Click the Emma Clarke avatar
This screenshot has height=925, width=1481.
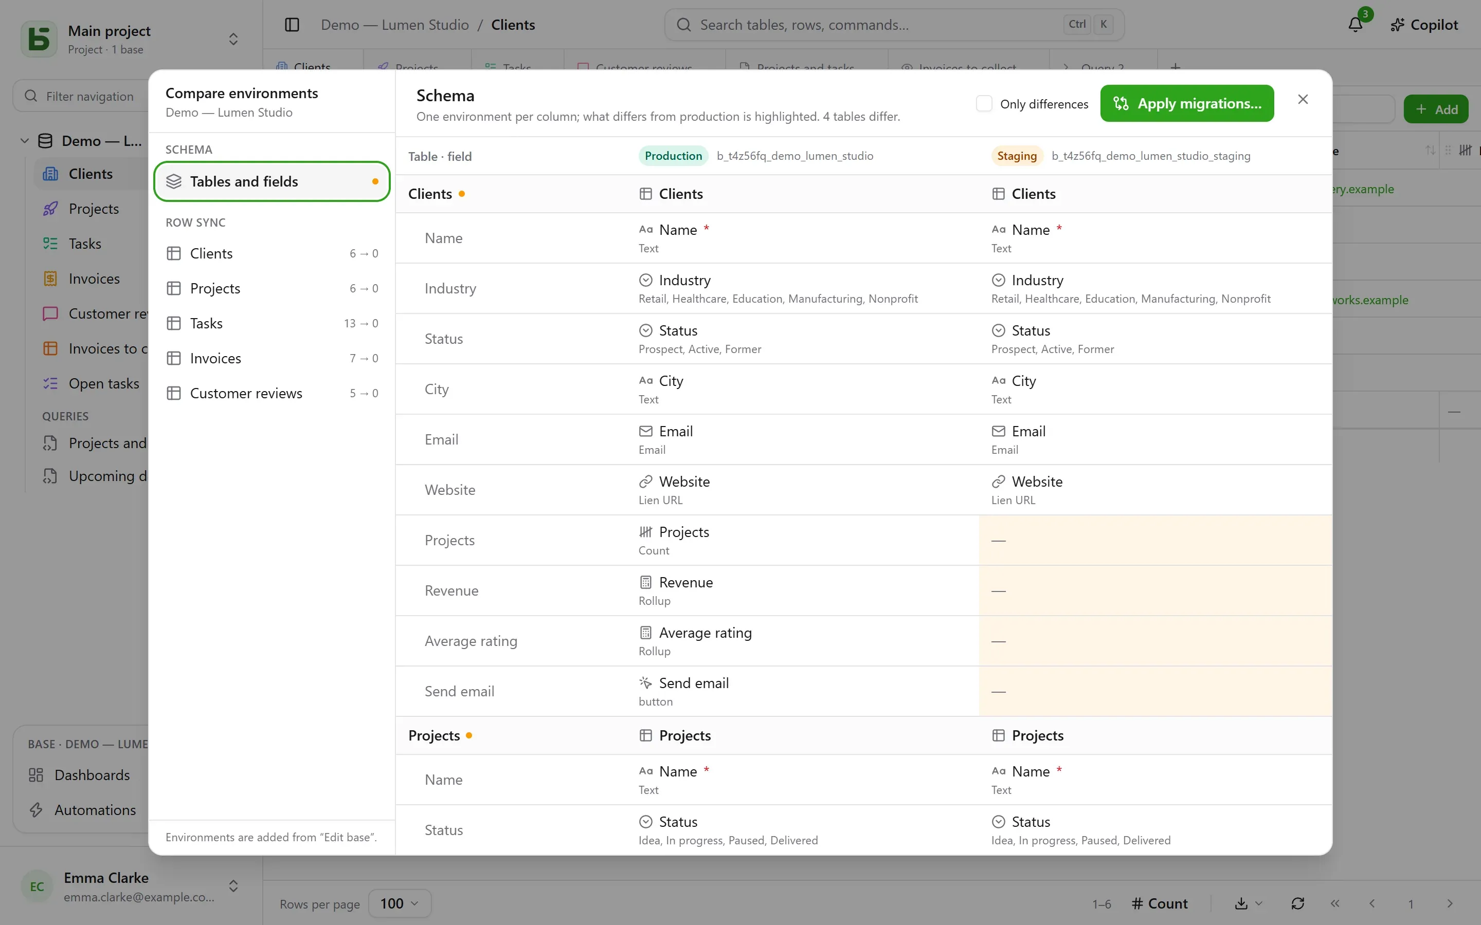point(37,886)
